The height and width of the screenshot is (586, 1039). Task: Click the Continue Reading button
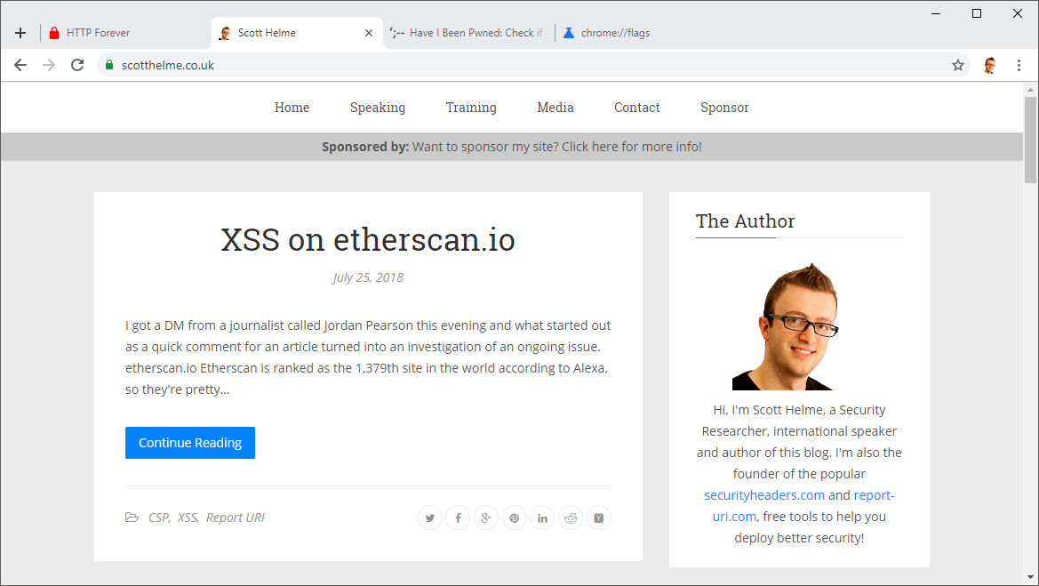pos(189,442)
